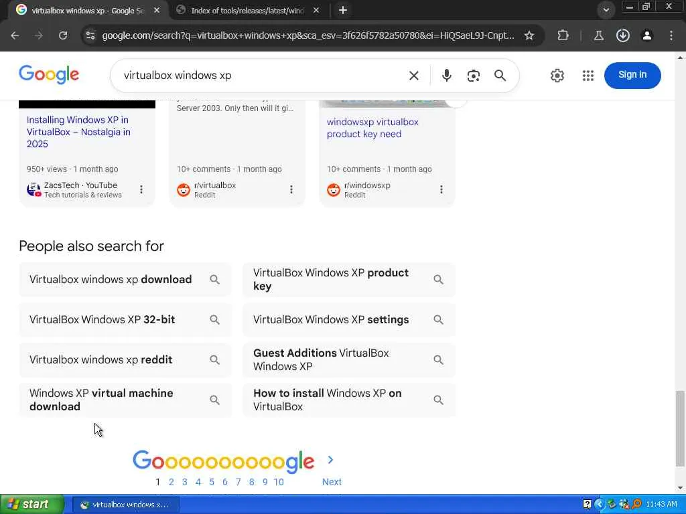Image resolution: width=686 pixels, height=514 pixels.
Task: Click the Google search text field
Action: [x=263, y=76]
